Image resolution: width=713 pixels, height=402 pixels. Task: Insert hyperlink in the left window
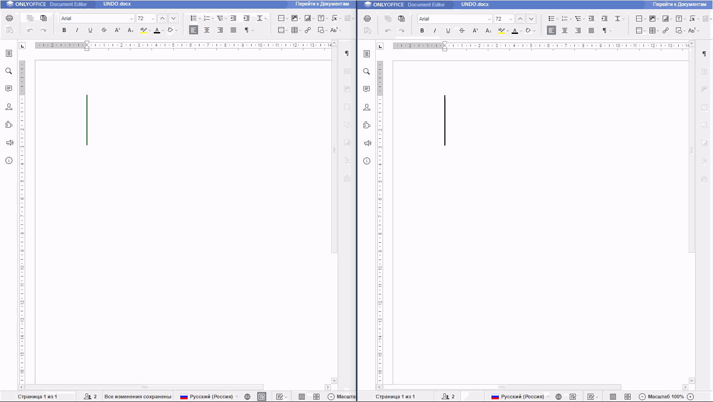(308, 30)
